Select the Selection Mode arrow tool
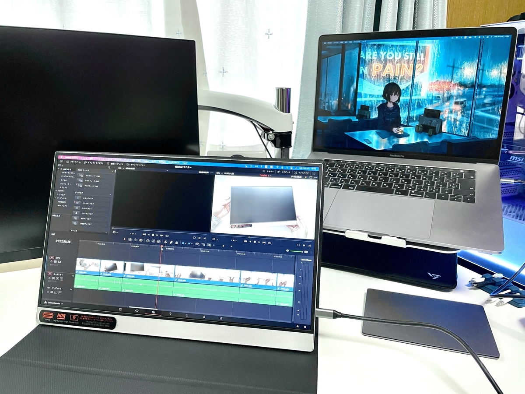Screen dimensions: 525x394 pyautogui.click(x=124, y=239)
